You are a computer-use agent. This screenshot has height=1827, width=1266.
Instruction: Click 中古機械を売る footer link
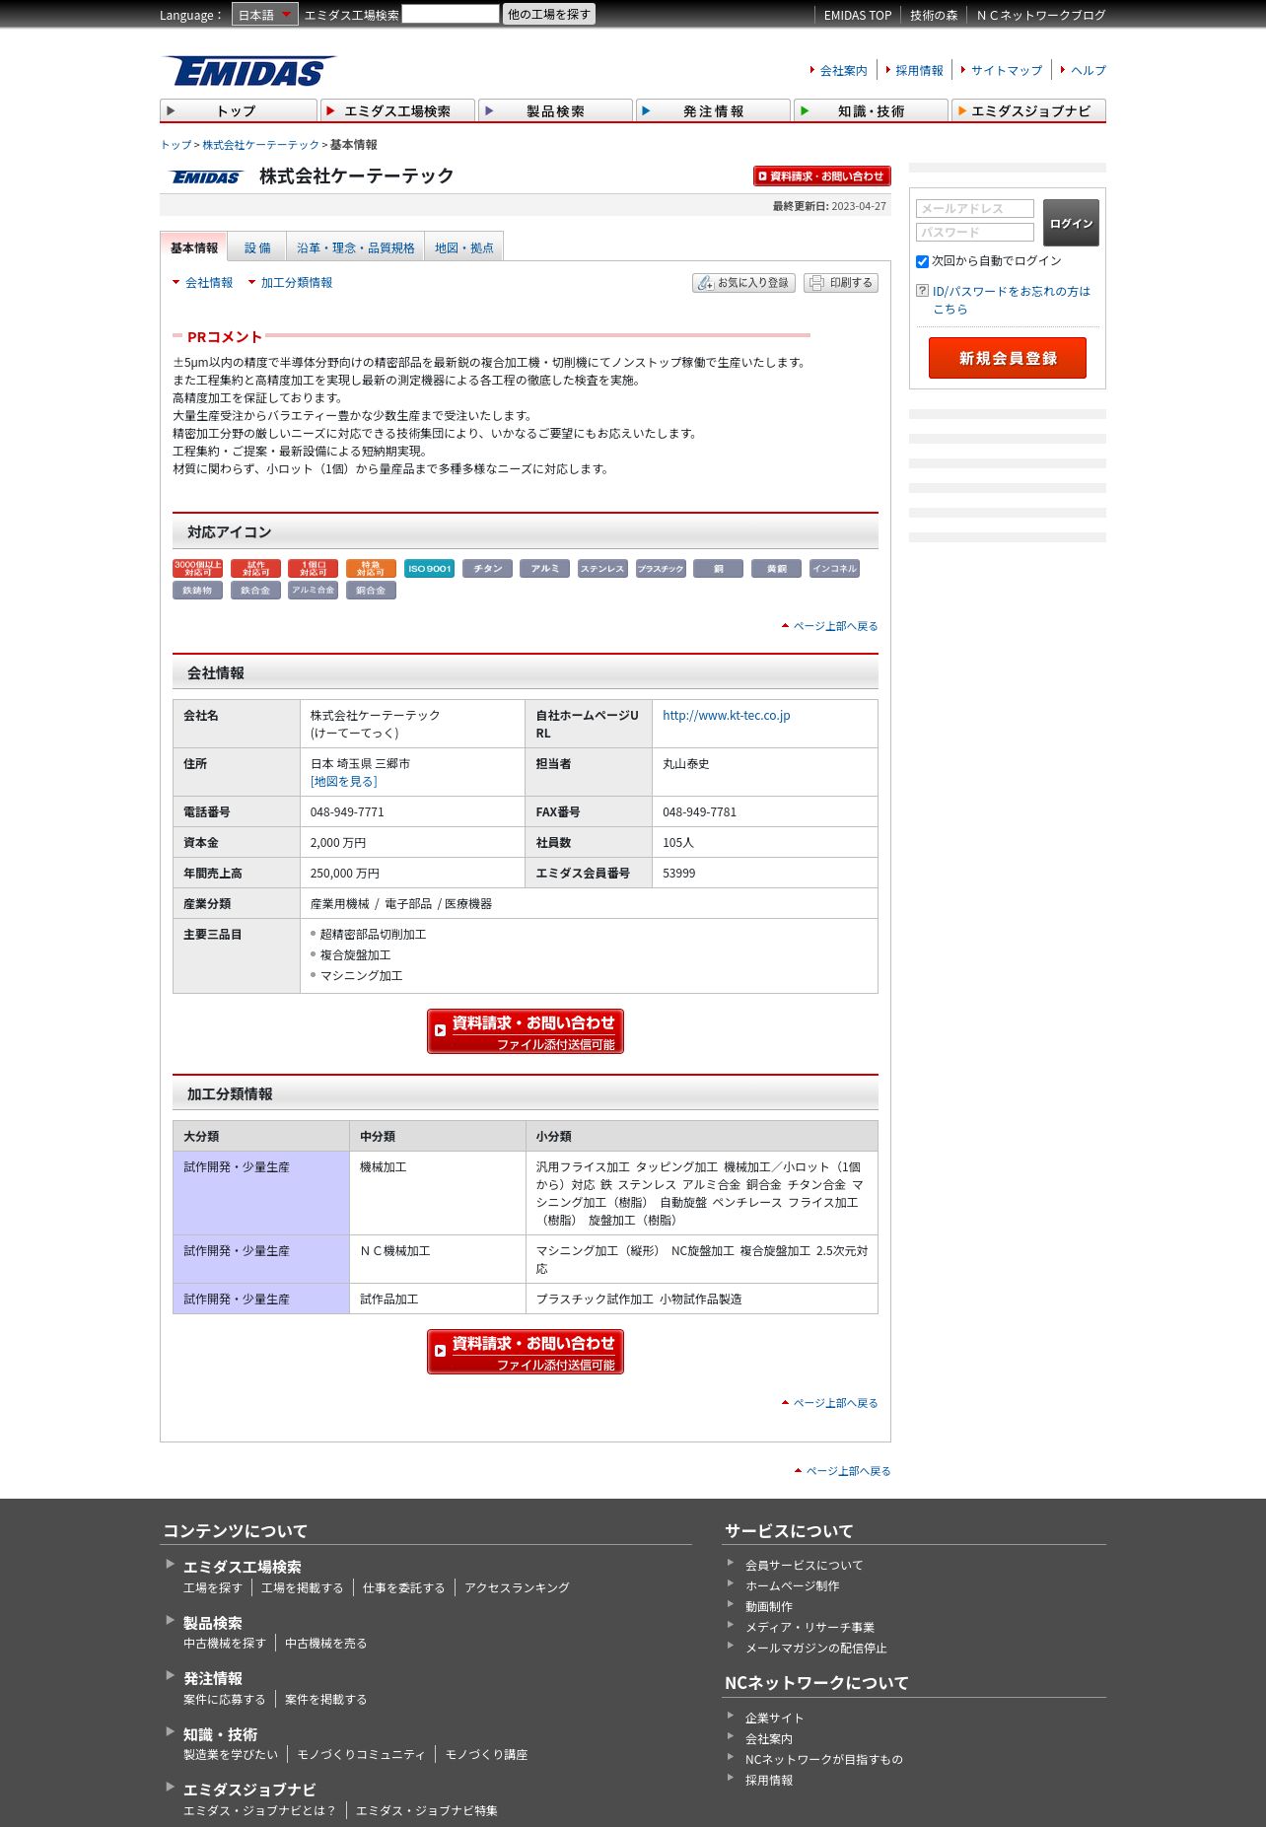point(325,1644)
